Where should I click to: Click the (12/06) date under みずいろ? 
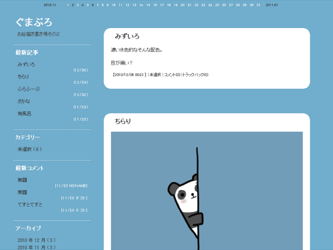click(x=81, y=70)
